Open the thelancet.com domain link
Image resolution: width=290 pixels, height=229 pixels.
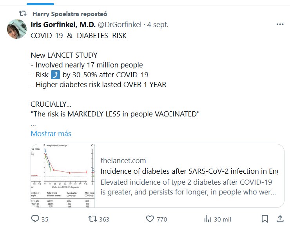(x=123, y=160)
